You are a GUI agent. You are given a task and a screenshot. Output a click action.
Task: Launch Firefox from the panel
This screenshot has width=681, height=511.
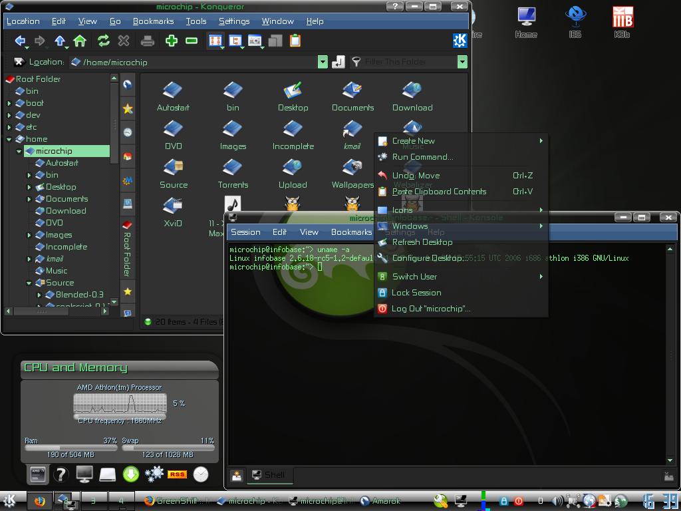pyautogui.click(x=39, y=501)
